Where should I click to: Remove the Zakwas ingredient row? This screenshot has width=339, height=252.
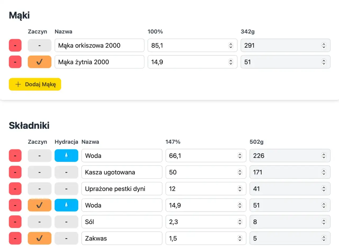[x=15, y=238]
